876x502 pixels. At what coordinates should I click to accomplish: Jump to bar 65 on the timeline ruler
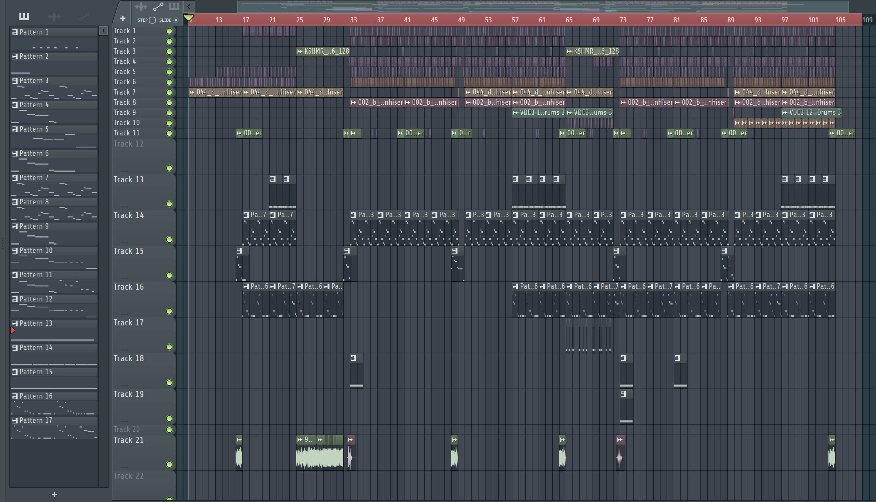(569, 20)
